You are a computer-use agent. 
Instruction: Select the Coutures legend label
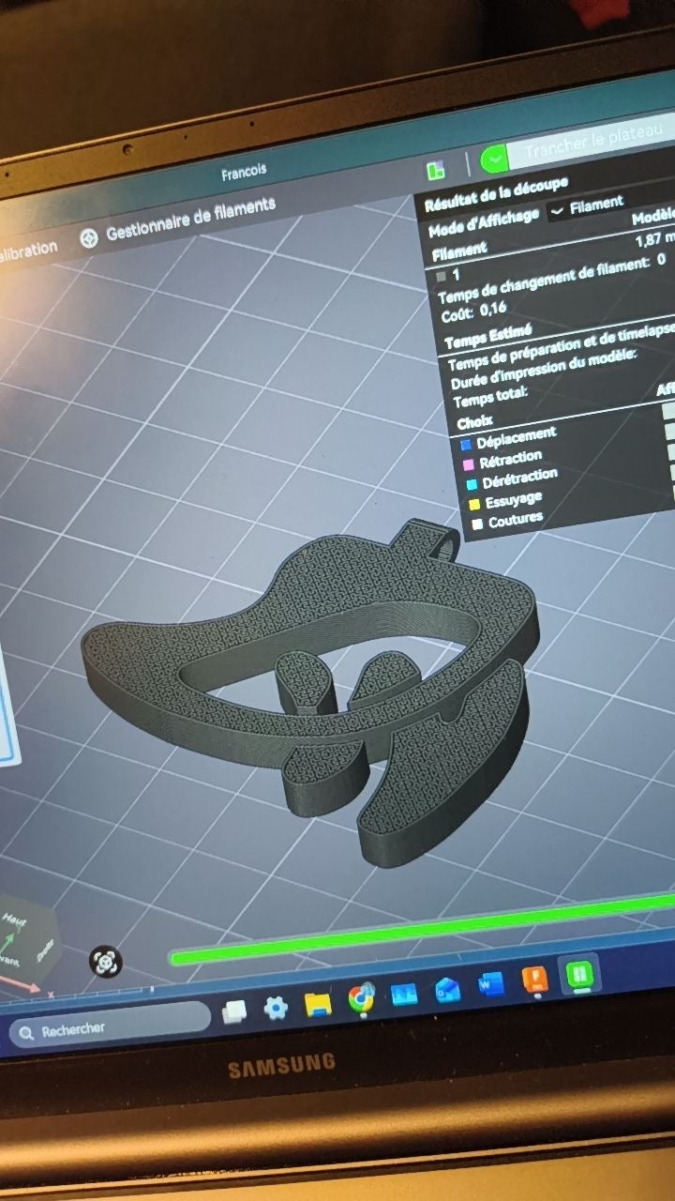point(516,519)
